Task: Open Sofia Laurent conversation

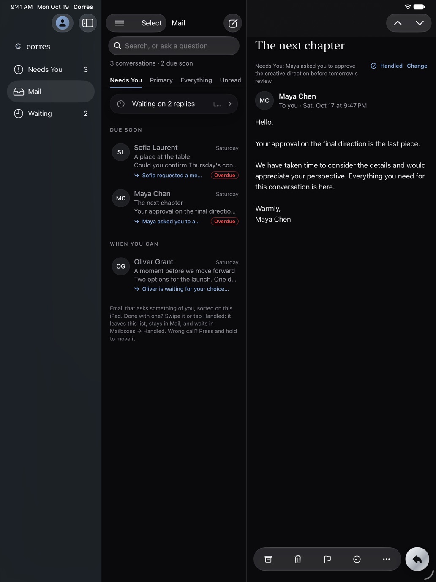Action: click(x=174, y=161)
